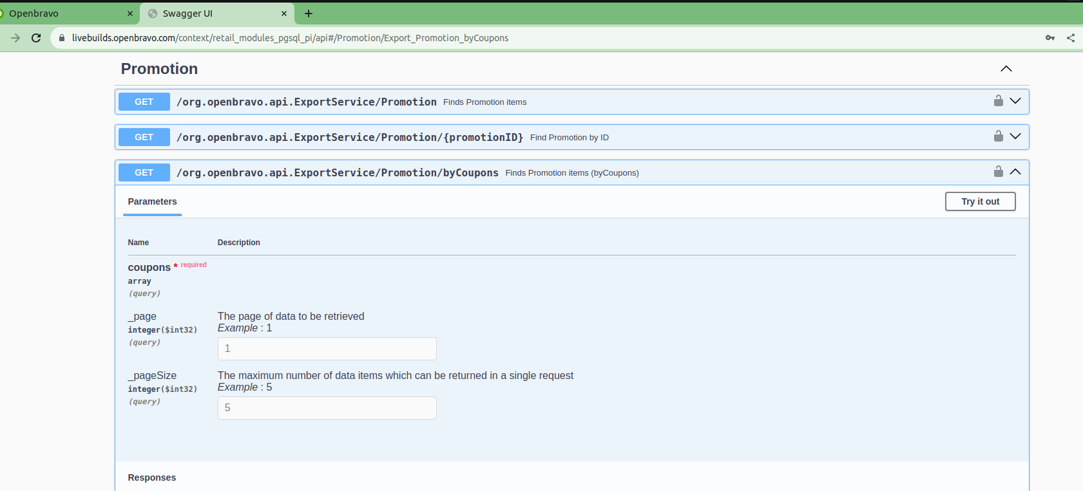Expand the Finds Promotion items endpoint chevron
The width and height of the screenshot is (1083, 491).
click(1015, 101)
